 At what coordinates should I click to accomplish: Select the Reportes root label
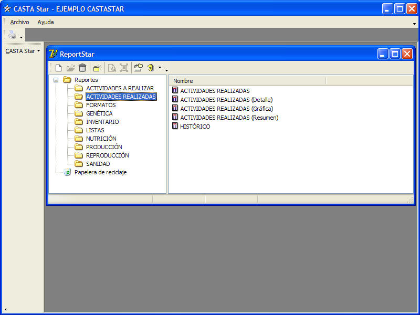click(86, 80)
